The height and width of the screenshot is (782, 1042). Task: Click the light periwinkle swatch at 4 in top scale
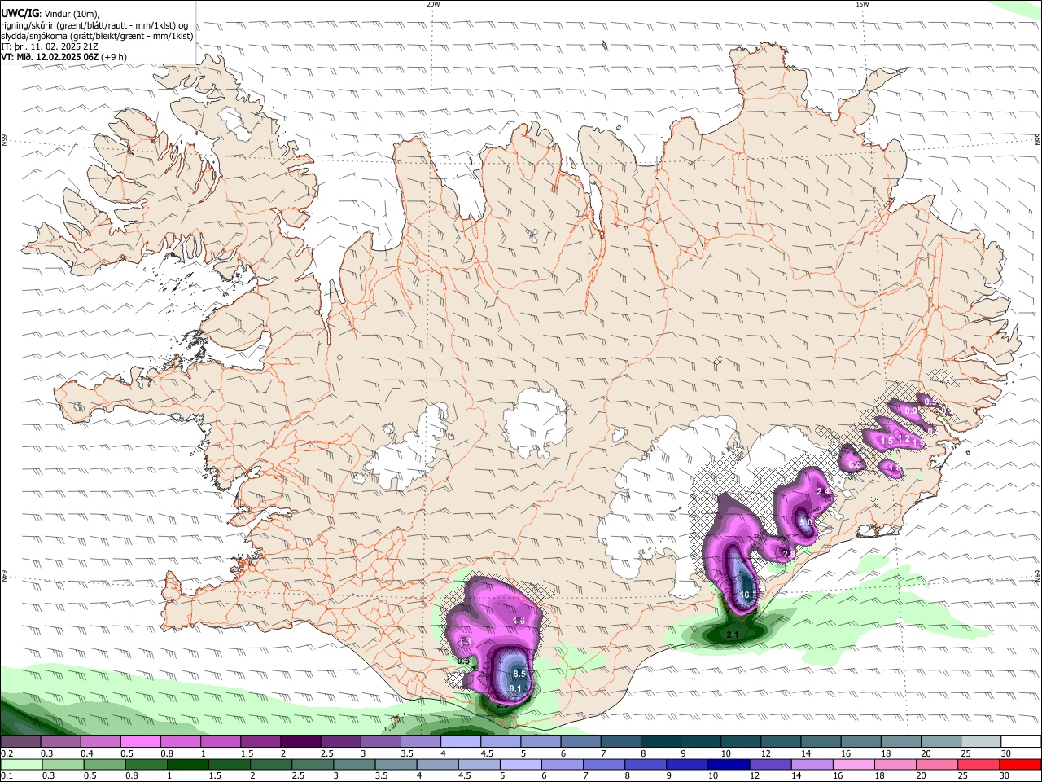tap(461, 742)
